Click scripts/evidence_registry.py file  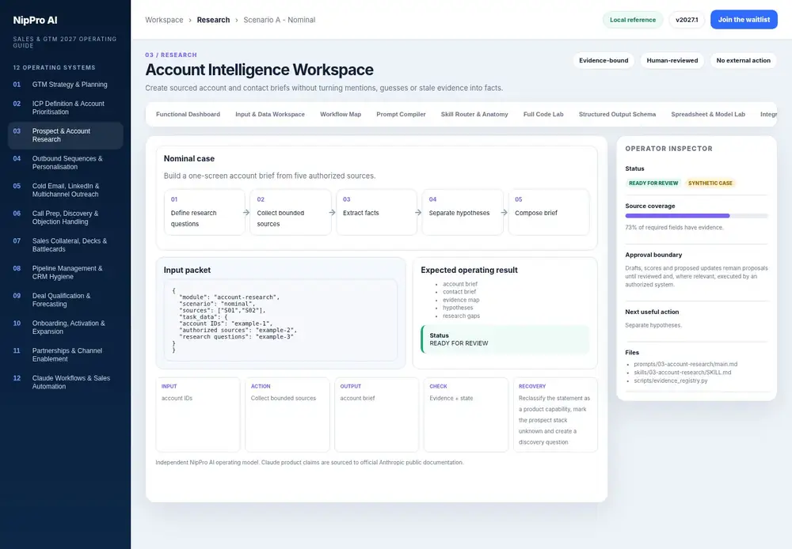click(x=671, y=381)
